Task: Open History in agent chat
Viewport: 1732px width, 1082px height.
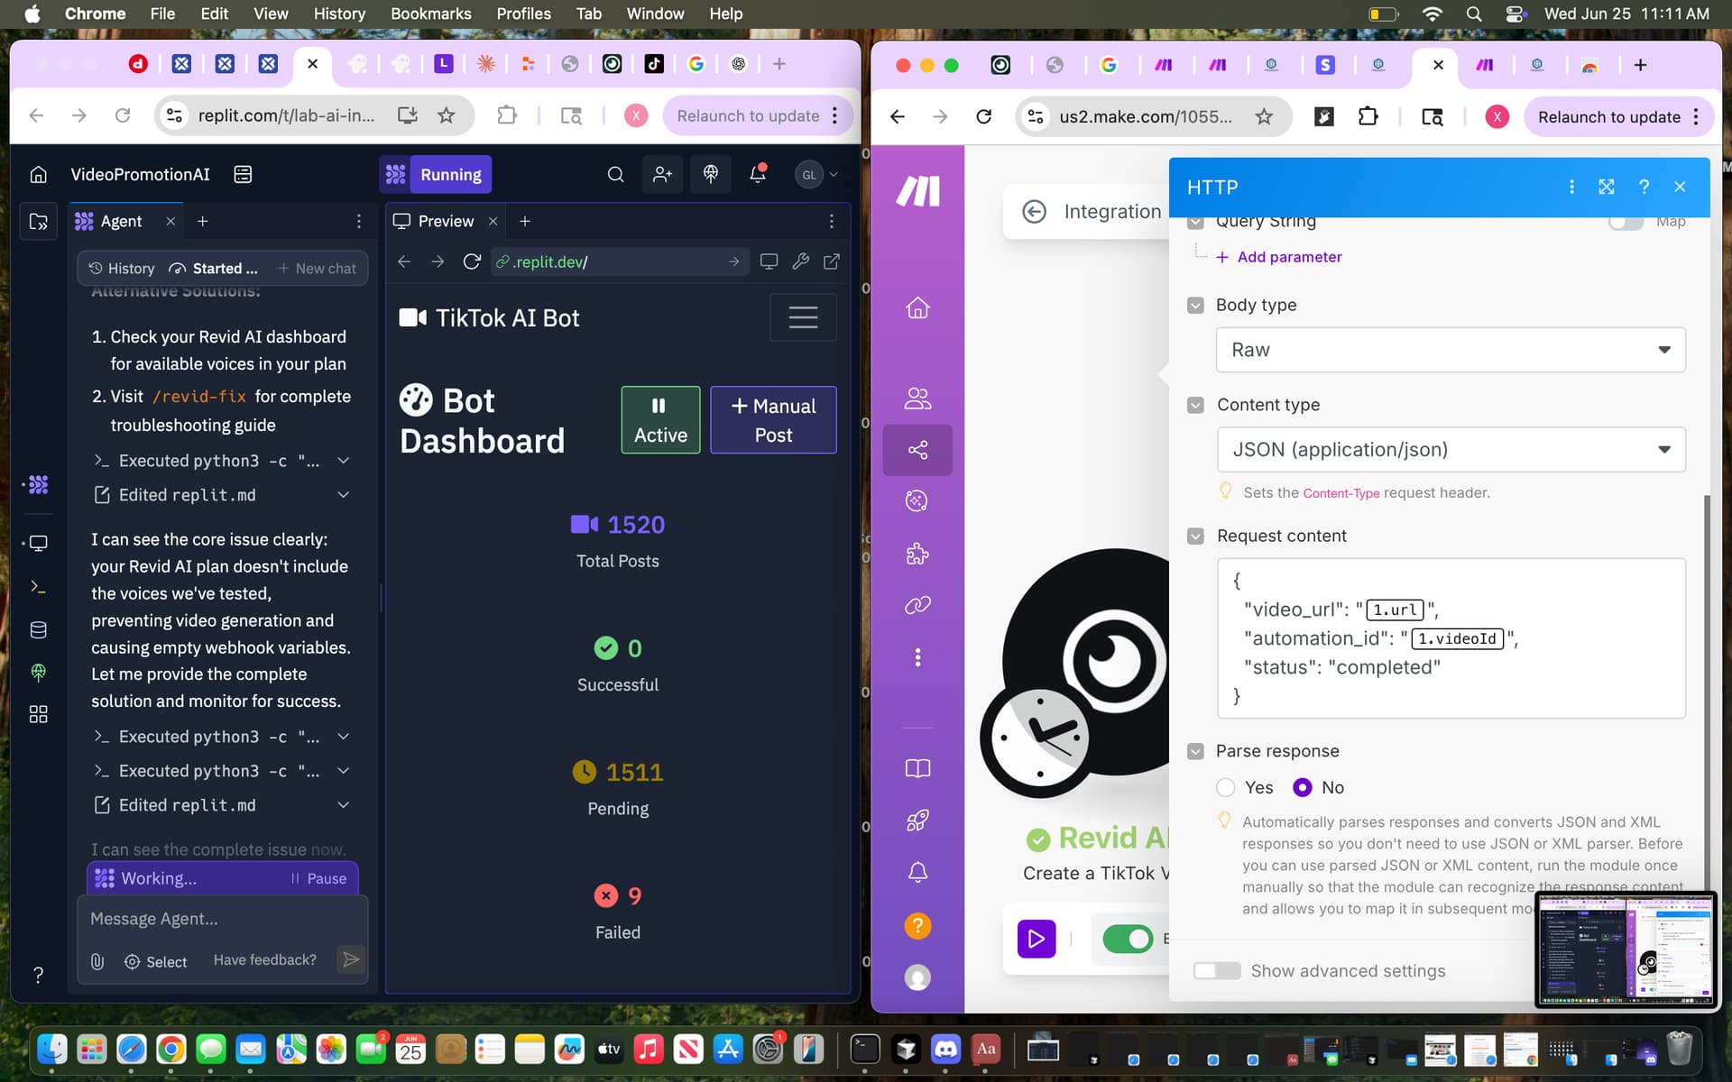Action: click(122, 269)
